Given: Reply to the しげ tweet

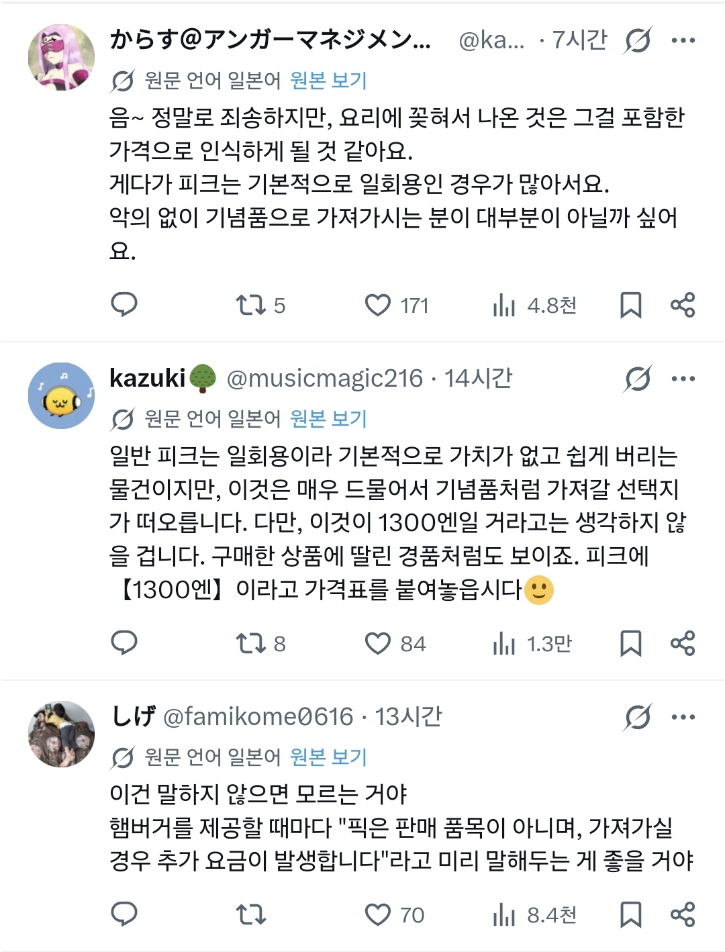Looking at the screenshot, I should (124, 914).
